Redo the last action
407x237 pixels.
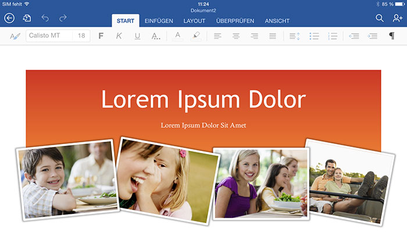pos(63,18)
